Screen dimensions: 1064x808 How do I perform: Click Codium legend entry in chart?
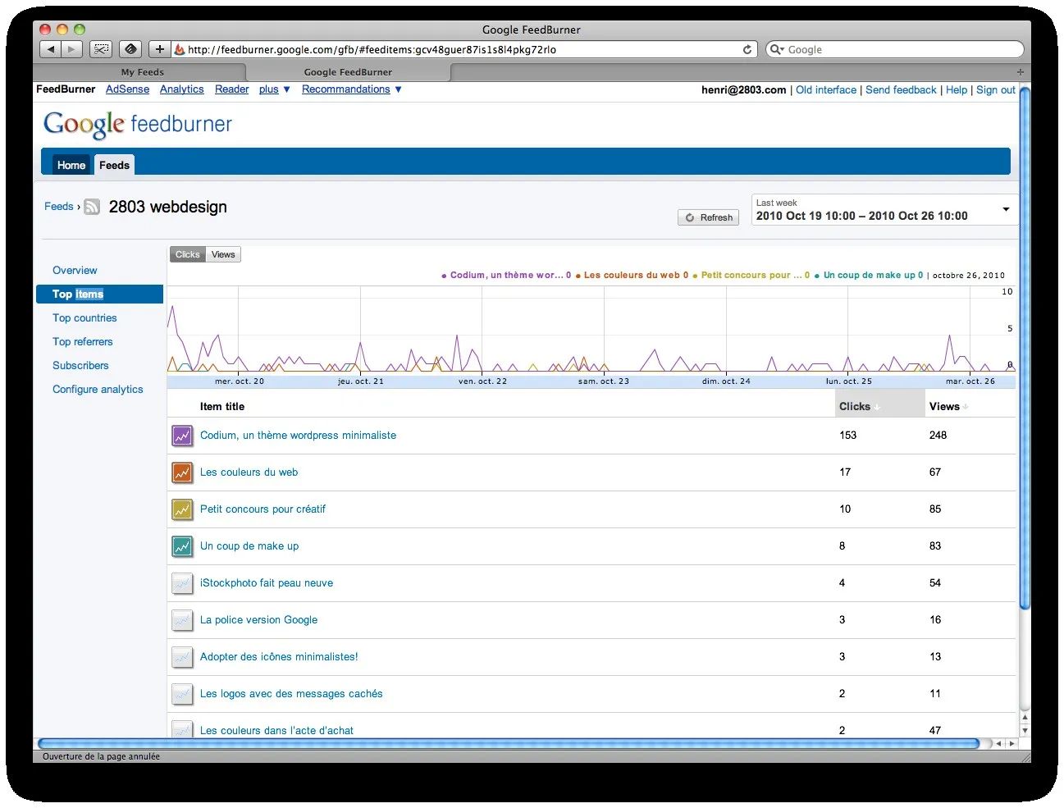[506, 276]
